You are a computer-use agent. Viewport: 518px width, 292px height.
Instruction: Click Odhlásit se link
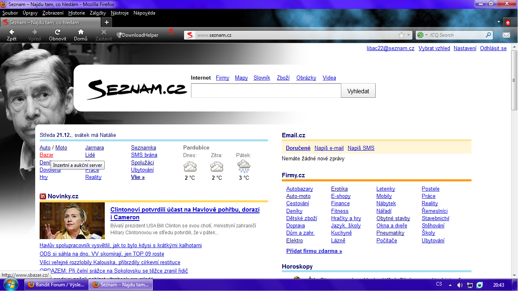[x=493, y=48]
